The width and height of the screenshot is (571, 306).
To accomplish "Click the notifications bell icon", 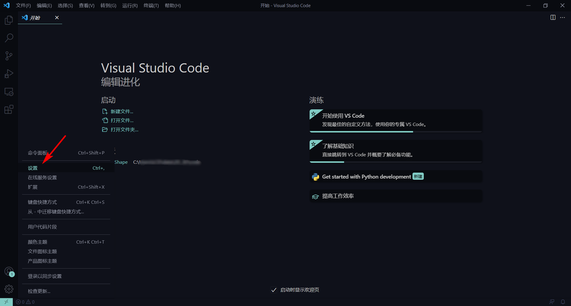I will pyautogui.click(x=563, y=302).
